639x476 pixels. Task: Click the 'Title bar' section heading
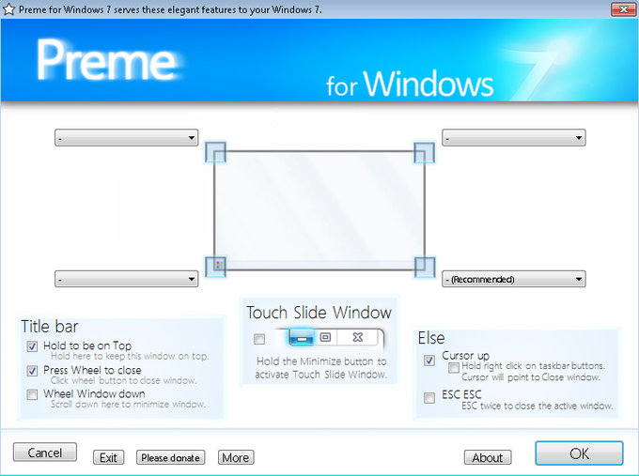pyautogui.click(x=49, y=327)
